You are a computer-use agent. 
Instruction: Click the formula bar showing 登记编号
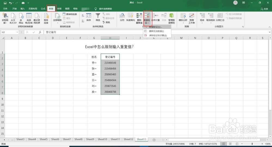click(156, 32)
